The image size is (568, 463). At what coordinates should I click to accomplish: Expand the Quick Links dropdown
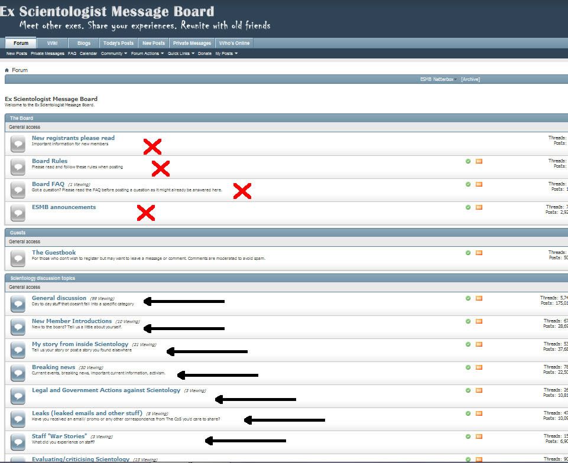pos(181,54)
